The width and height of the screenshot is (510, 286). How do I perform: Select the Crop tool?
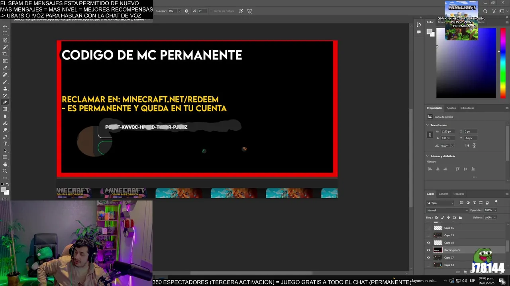[5, 54]
